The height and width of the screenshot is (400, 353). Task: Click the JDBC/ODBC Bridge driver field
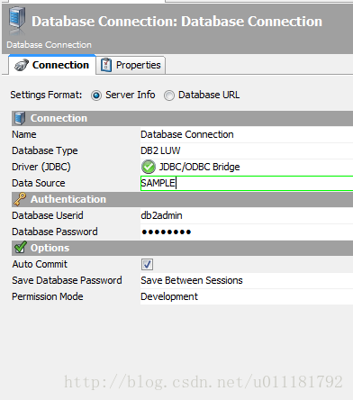[x=247, y=167]
